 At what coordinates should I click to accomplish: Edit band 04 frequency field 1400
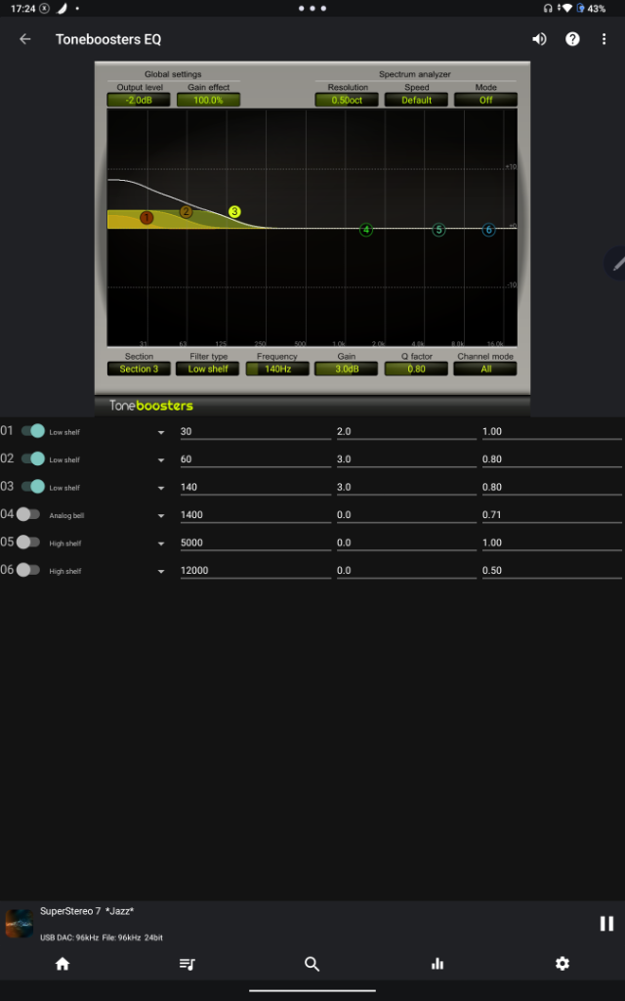[x=256, y=514]
